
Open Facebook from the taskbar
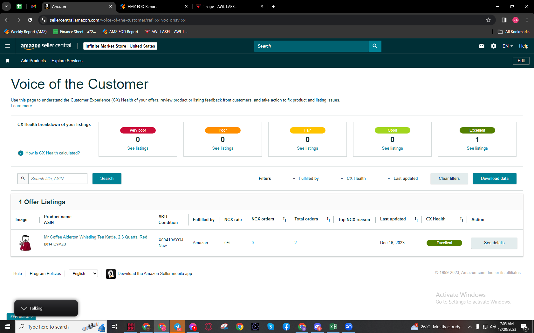(286, 327)
